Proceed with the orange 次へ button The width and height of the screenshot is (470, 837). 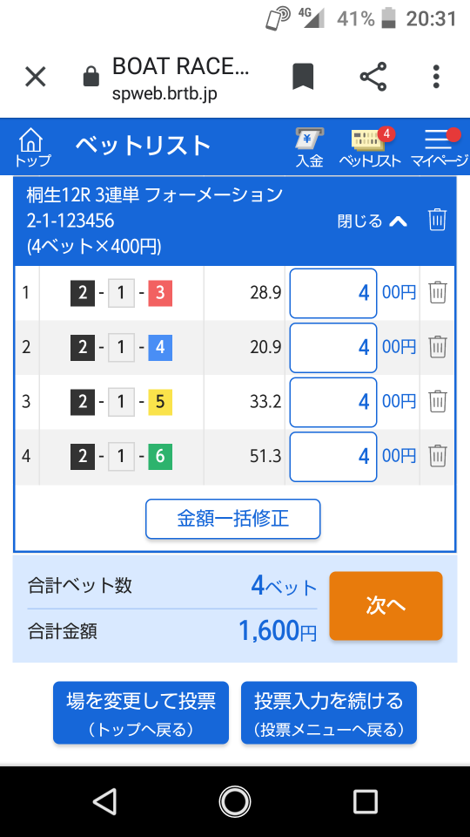[386, 606]
